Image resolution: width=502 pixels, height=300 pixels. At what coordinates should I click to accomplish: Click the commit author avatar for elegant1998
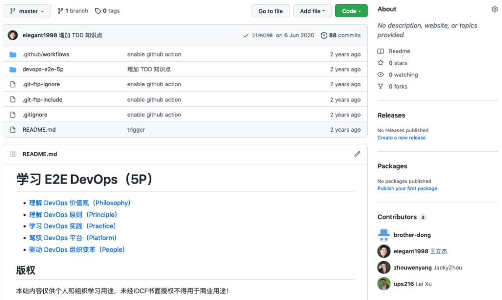[x=13, y=35]
